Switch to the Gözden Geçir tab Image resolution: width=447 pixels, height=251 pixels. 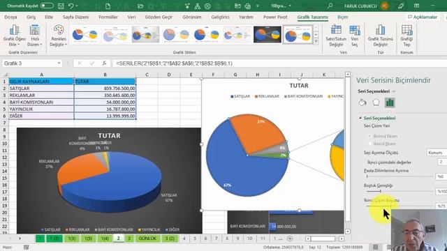coord(159,17)
